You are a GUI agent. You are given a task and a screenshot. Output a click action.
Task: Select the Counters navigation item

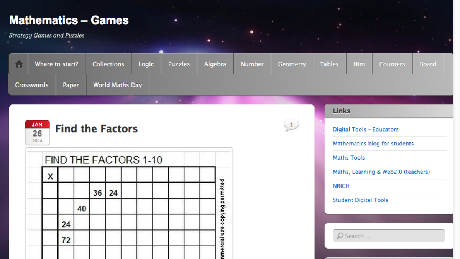click(392, 64)
